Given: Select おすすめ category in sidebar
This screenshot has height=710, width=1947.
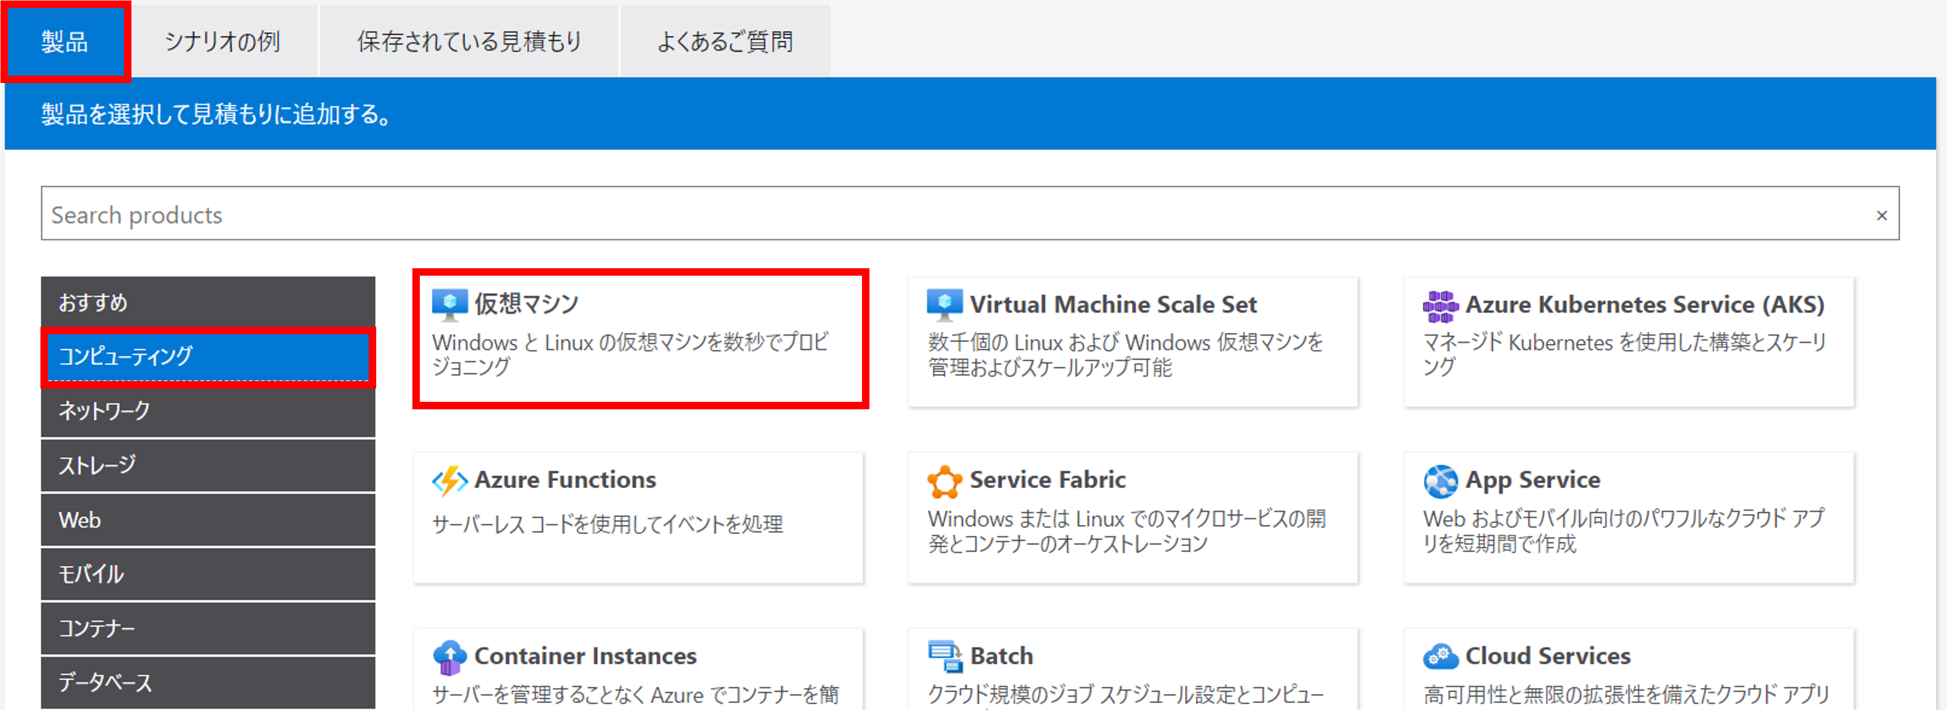Looking at the screenshot, I should tap(208, 302).
